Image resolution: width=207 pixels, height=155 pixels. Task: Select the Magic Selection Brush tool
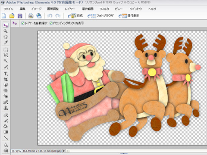(x=6, y=67)
